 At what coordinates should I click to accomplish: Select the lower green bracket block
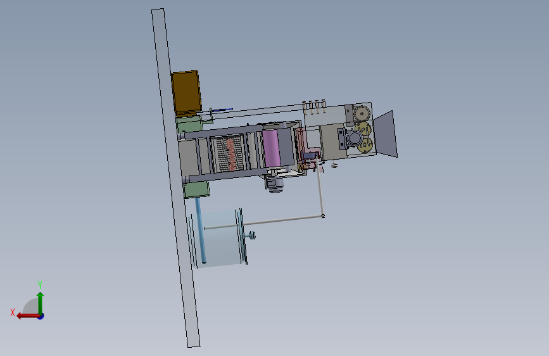pyautogui.click(x=196, y=189)
